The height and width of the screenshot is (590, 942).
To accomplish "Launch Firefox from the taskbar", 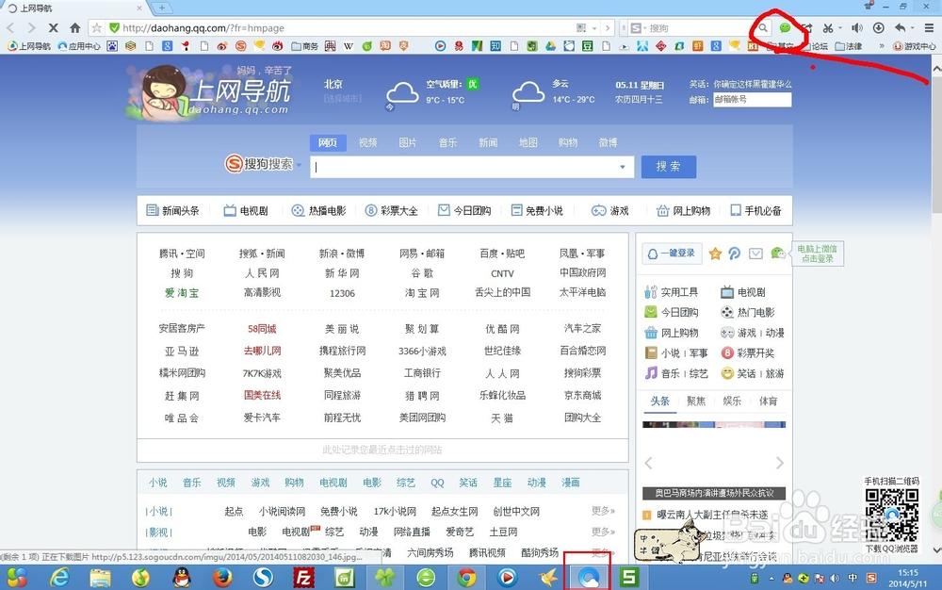I will pyautogui.click(x=222, y=578).
